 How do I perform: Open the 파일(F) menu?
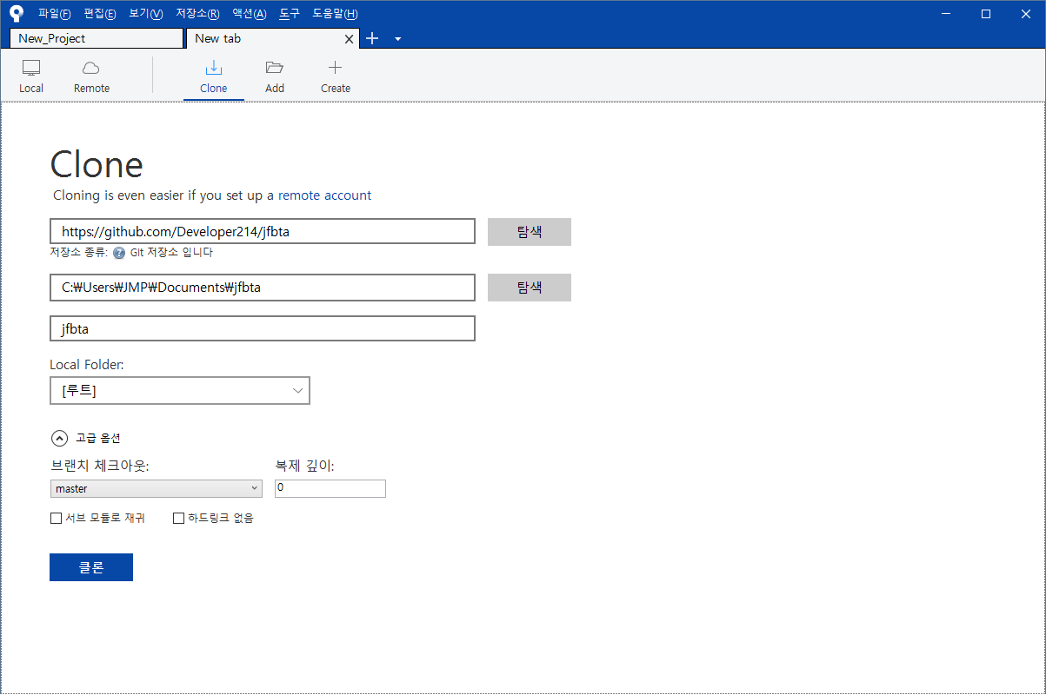pos(55,14)
